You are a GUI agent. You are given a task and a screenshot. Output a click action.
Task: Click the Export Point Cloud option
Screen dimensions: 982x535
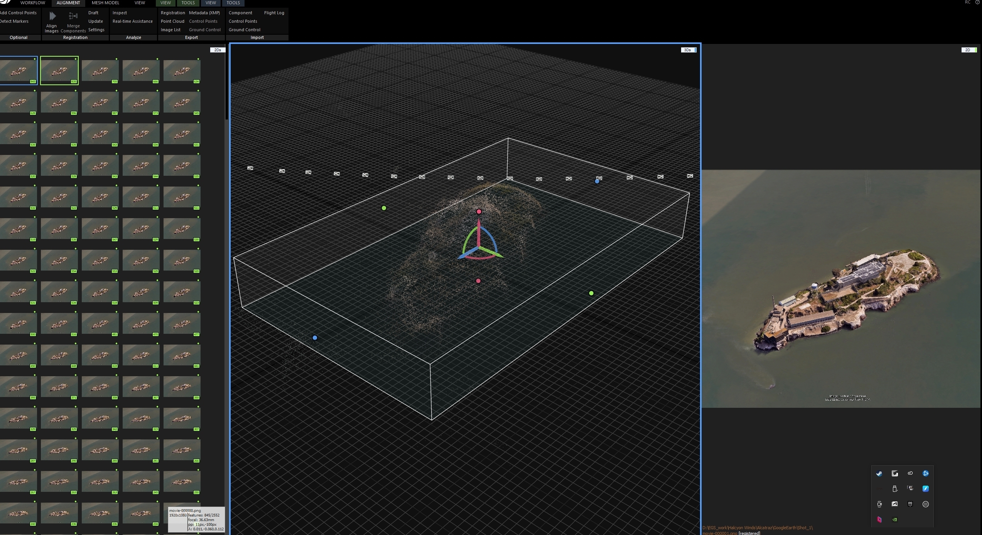point(172,21)
